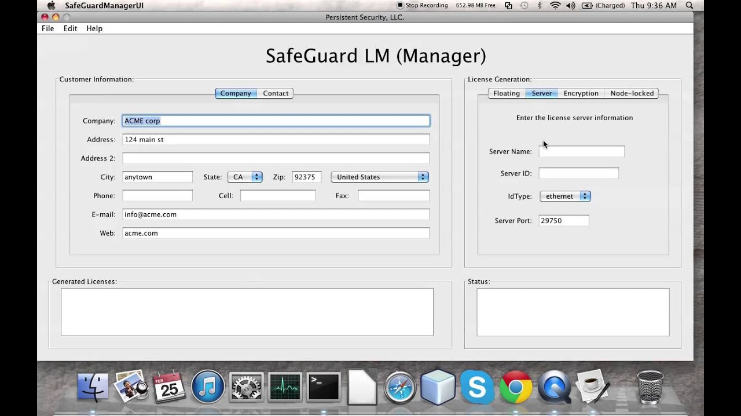Click inside the Status text area
741x416 pixels.
pyautogui.click(x=573, y=312)
